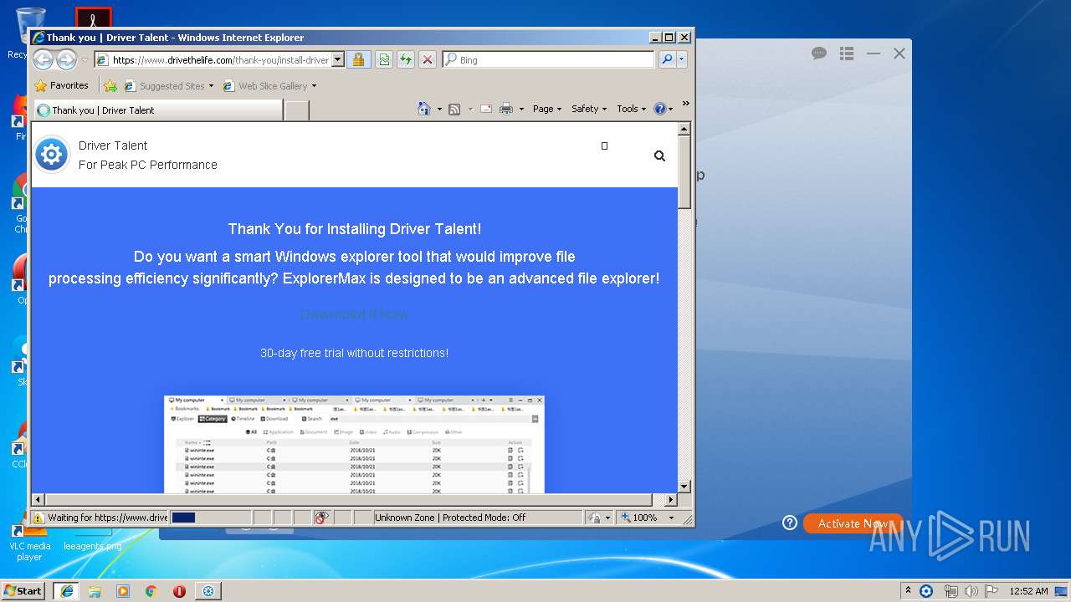
Task: Click the Opera taskbar icon
Action: (x=179, y=591)
